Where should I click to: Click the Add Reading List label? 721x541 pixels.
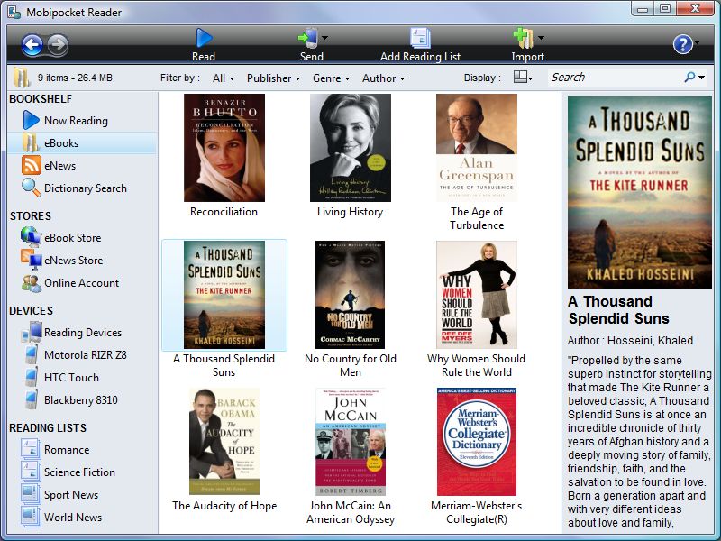420,57
